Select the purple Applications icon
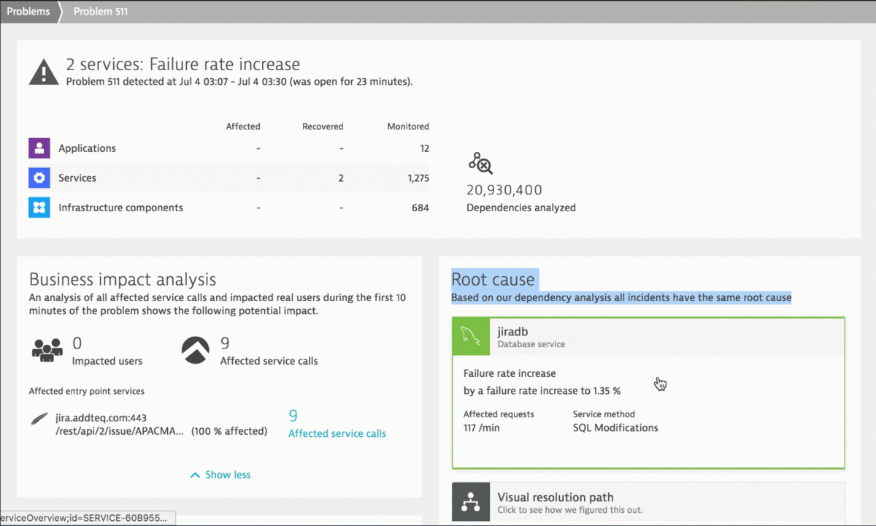The image size is (876, 526). click(39, 148)
